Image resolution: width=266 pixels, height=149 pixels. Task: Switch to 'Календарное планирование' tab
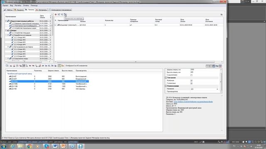[60, 10]
